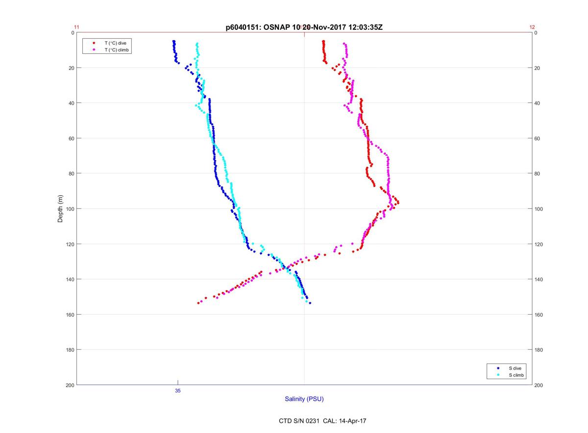Viewport: 588px width, 433px height.
Task: Select the 'T (°C) dive' legend label
Action: click(115, 43)
